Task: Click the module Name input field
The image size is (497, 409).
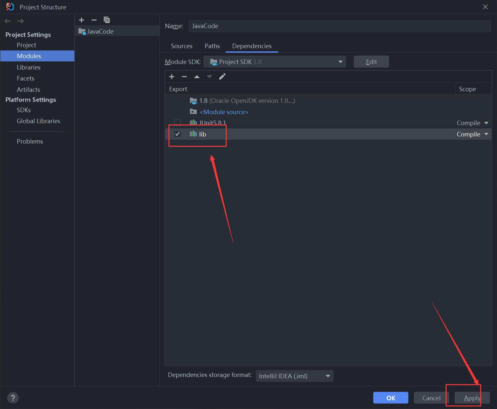Action: (x=340, y=26)
